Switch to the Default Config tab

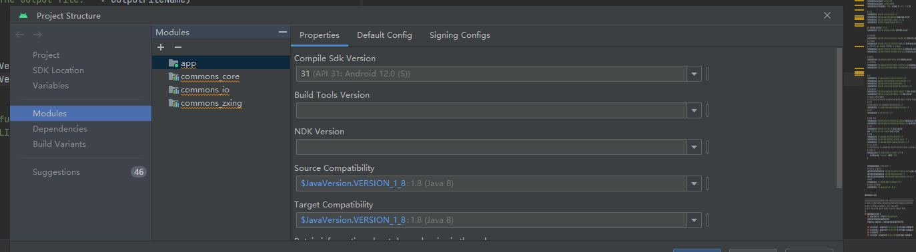[384, 35]
